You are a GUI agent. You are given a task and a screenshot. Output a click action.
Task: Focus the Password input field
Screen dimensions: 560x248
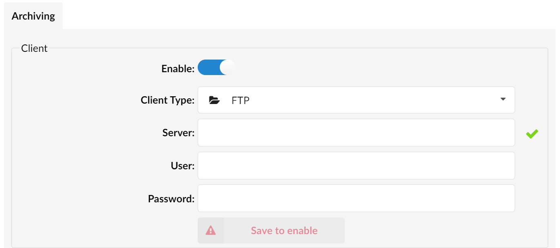coord(356,198)
